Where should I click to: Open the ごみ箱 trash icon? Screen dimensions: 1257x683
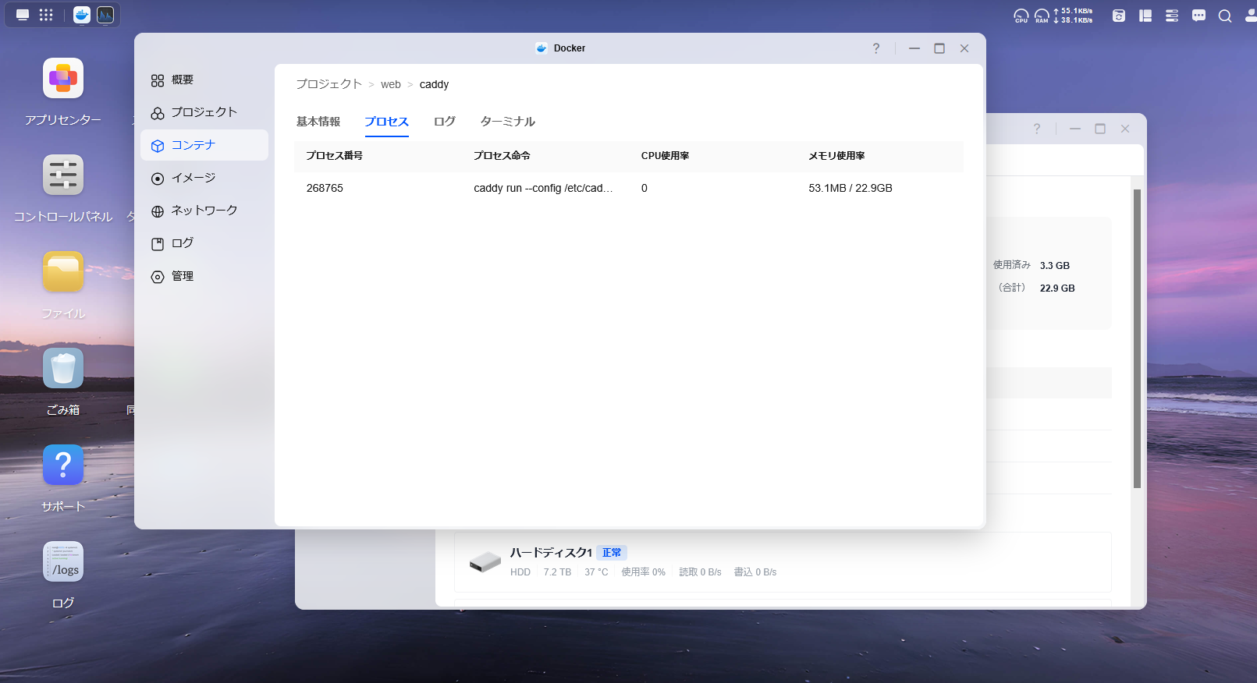(x=63, y=368)
